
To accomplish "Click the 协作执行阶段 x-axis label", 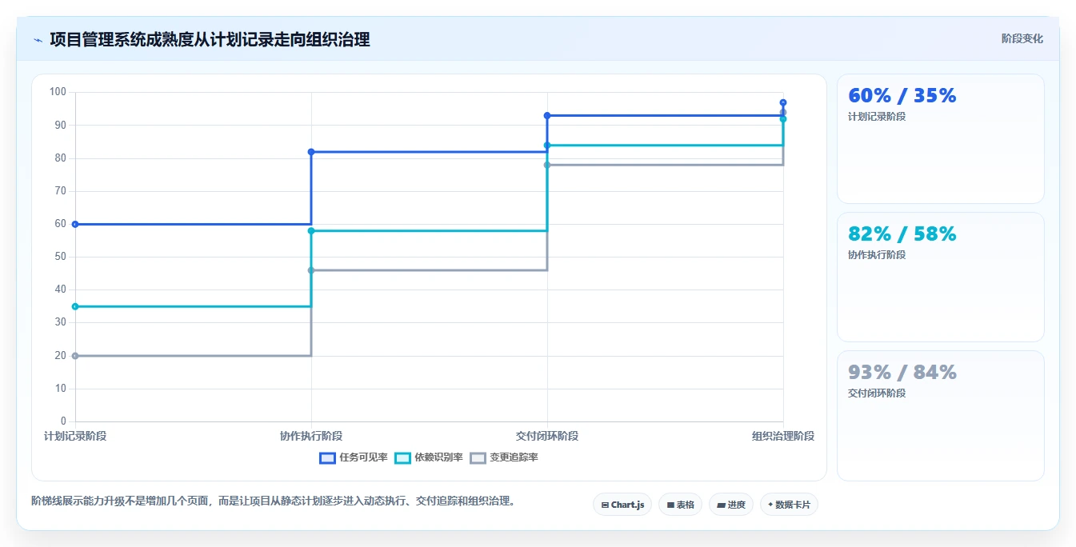I will [311, 436].
